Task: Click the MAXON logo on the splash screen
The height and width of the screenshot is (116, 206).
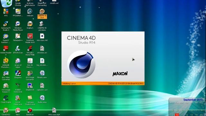Action: click(120, 74)
